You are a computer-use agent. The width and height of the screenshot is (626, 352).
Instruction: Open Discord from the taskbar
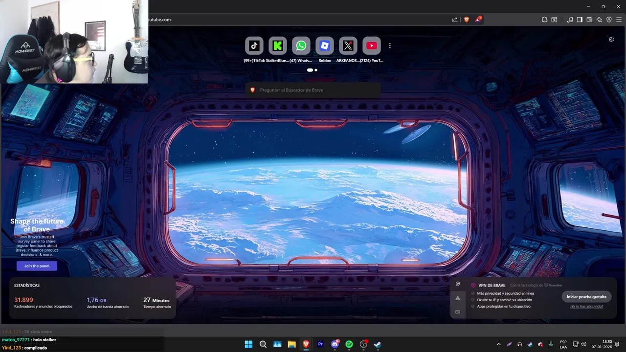tap(335, 344)
